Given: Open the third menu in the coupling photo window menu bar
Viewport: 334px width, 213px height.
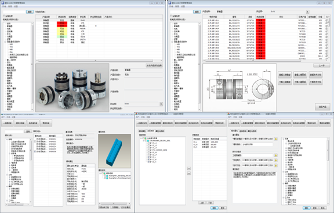Looking at the screenshot, I should (x=16, y=6).
